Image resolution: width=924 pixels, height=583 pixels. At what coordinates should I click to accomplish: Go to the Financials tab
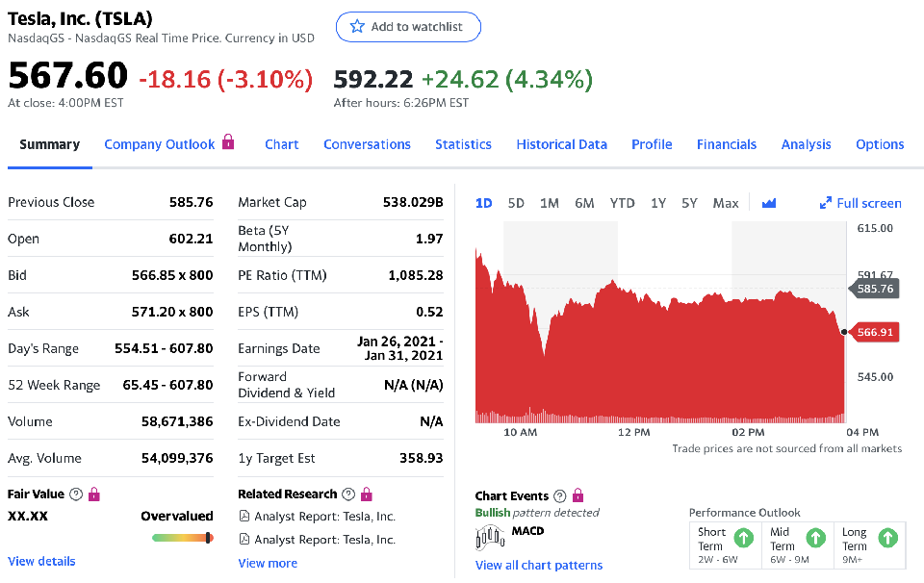pos(726,144)
